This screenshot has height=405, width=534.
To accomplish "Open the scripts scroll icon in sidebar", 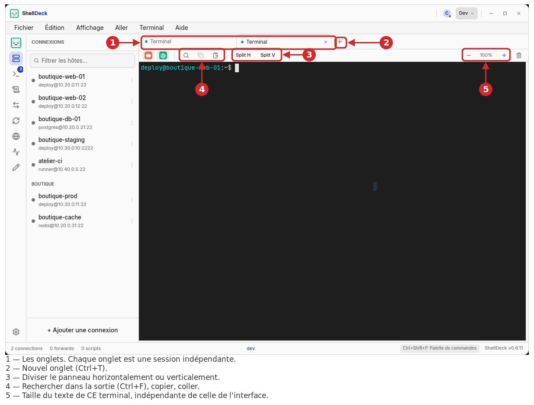I will tap(16, 90).
